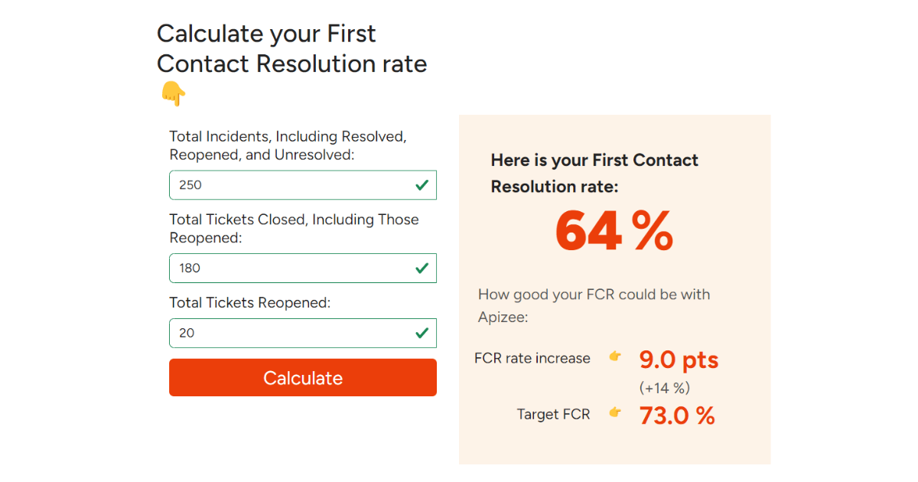This screenshot has height=482, width=918.
Task: Click the Target FCR label text
Action: point(553,414)
